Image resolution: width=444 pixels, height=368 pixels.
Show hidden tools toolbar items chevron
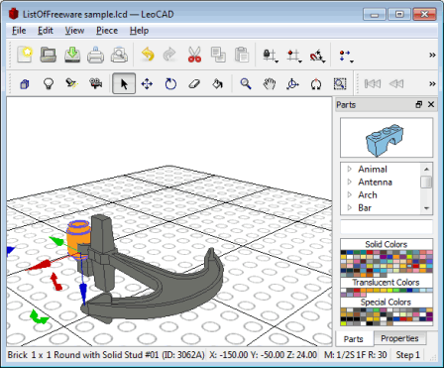tap(432, 84)
